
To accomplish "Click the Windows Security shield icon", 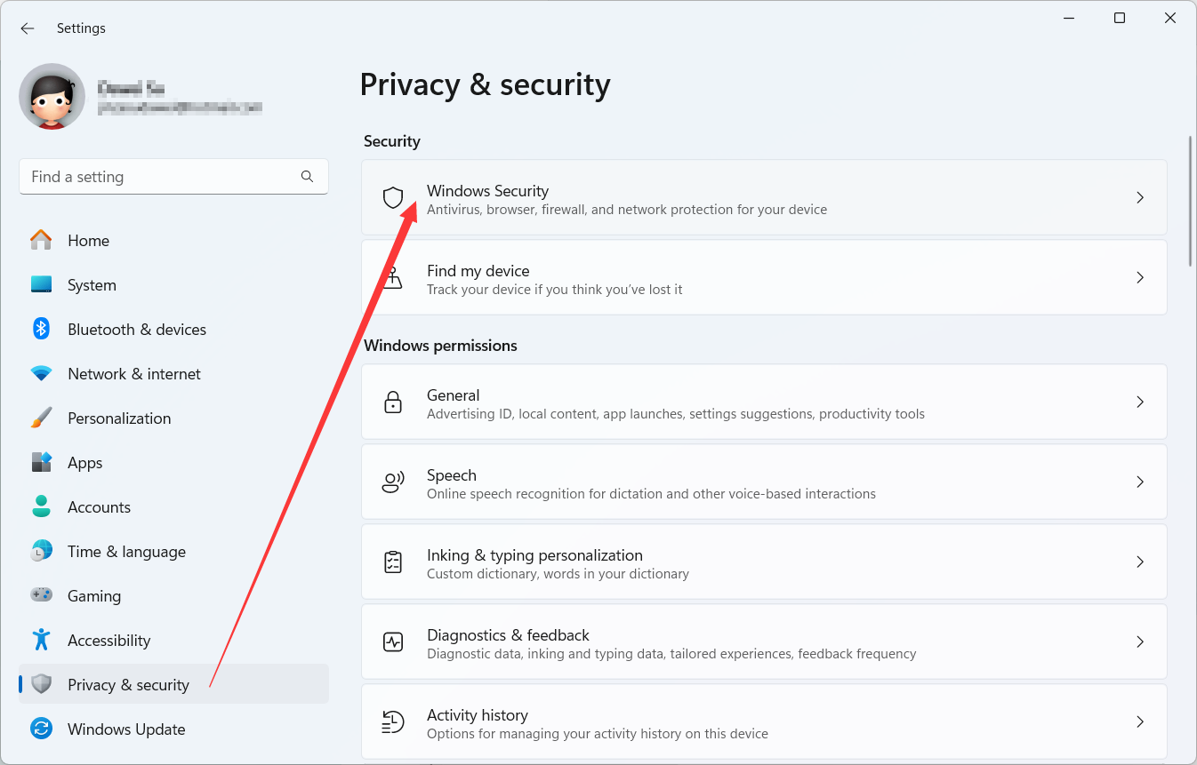I will [393, 197].
